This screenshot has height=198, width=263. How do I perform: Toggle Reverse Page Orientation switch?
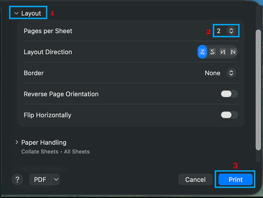(x=229, y=94)
